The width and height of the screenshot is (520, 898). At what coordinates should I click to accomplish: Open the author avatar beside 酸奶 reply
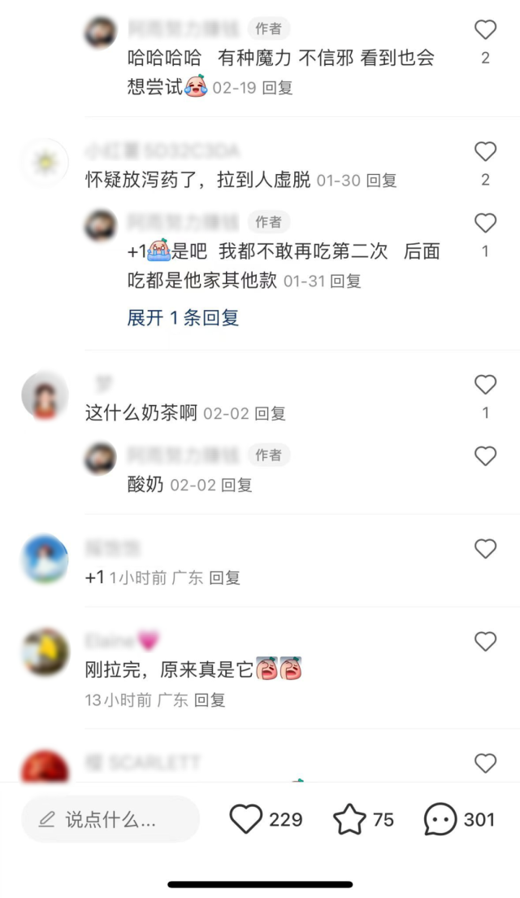pos(101,458)
